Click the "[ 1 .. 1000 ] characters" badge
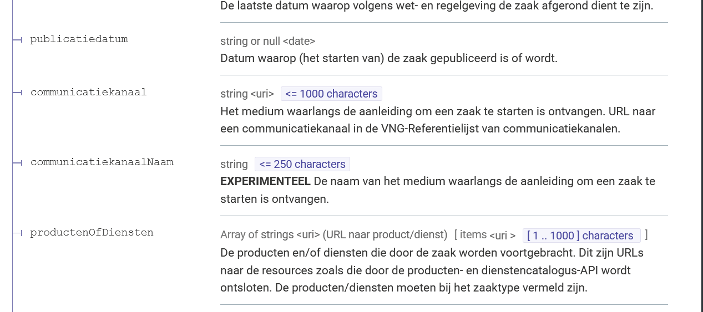Image resolution: width=703 pixels, height=312 pixels. (x=581, y=236)
